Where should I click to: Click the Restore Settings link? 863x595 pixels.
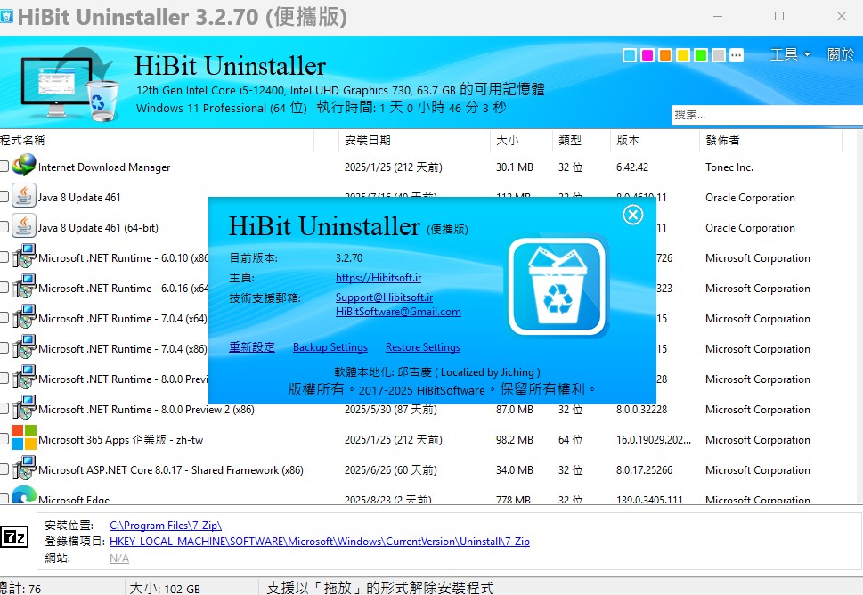tap(423, 347)
